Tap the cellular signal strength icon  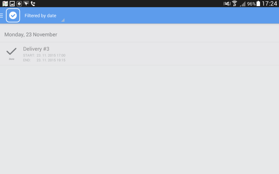[243, 4]
